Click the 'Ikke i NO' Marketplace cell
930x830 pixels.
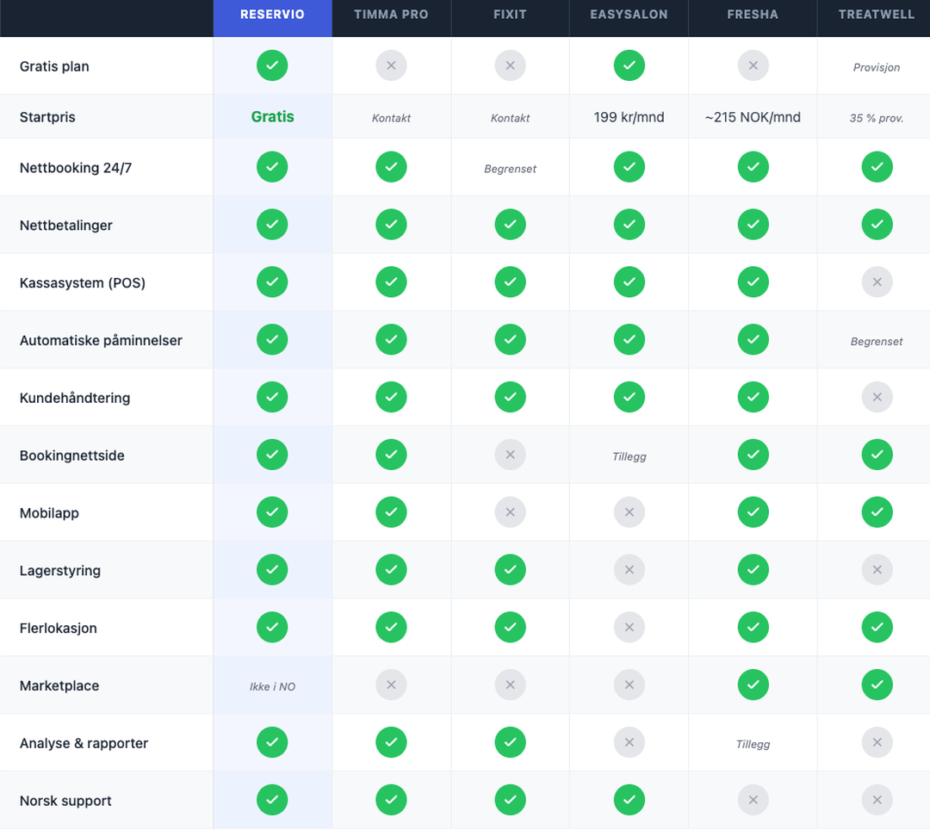tap(272, 686)
